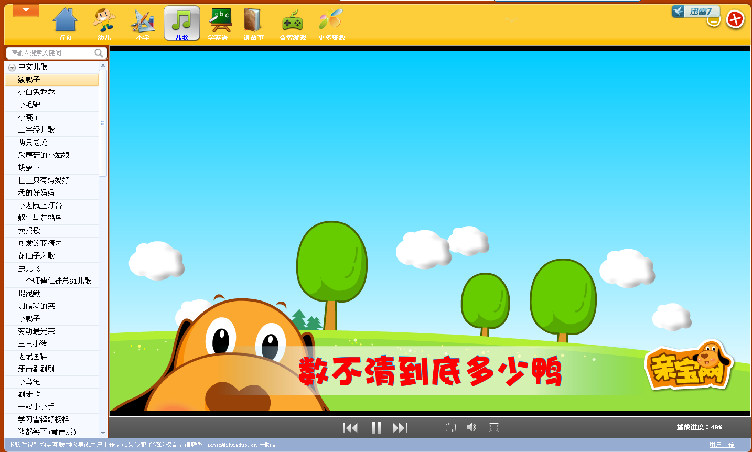Image resolution: width=752 pixels, height=452 pixels.
Task: Skip to the previous video
Action: 350,428
